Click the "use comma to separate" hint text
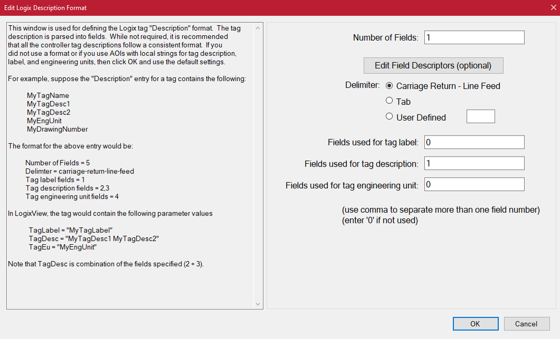This screenshot has width=560, height=339. (441, 210)
